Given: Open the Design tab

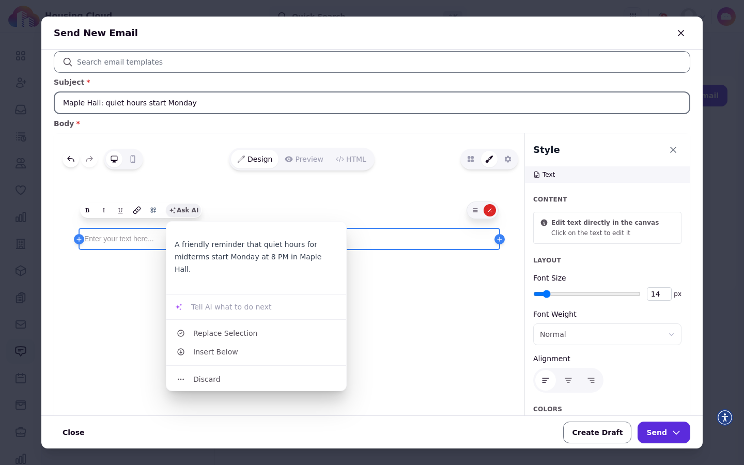Looking at the screenshot, I should pyautogui.click(x=255, y=159).
